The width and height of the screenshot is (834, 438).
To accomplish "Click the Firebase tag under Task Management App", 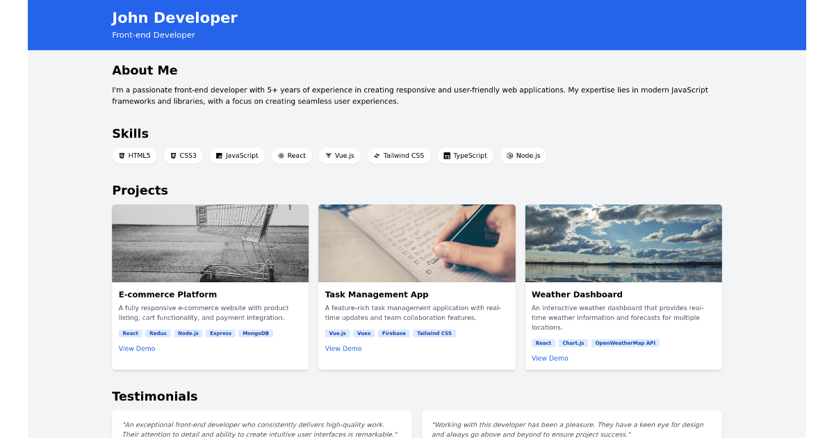I will click(x=393, y=333).
